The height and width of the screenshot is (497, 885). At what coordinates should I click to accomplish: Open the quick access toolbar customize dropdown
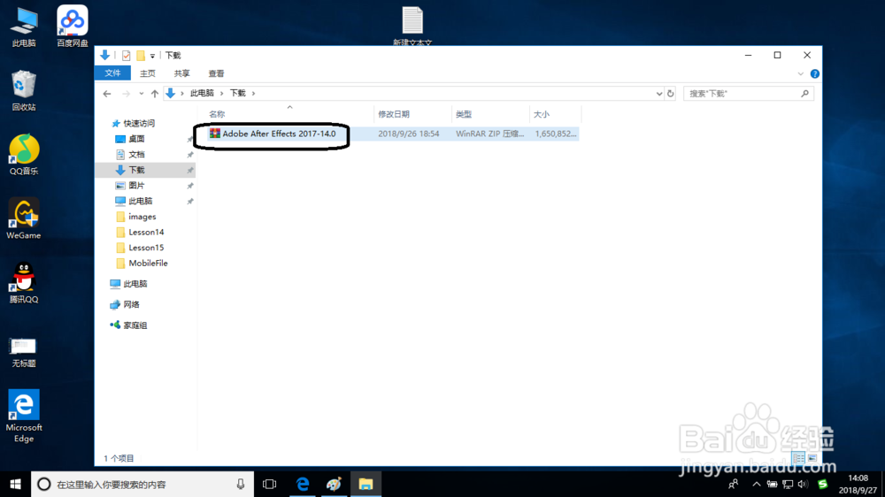pos(152,56)
